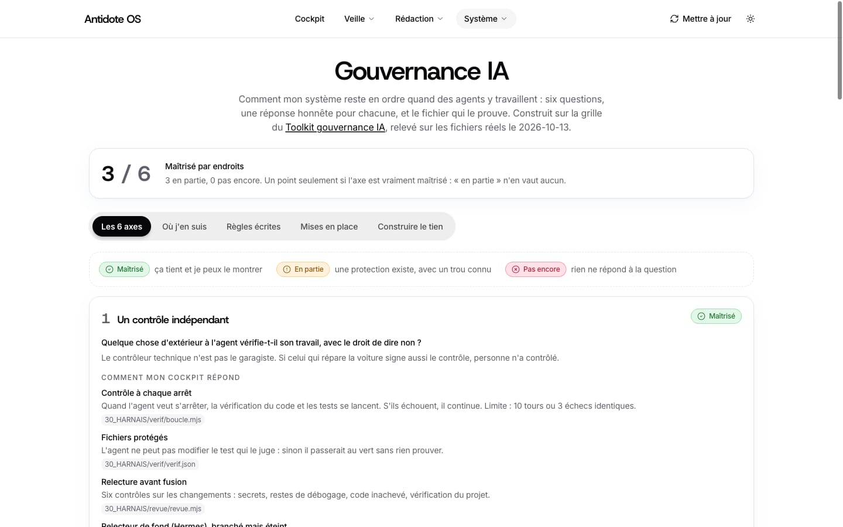Click the Antidote OS logo

(x=112, y=19)
